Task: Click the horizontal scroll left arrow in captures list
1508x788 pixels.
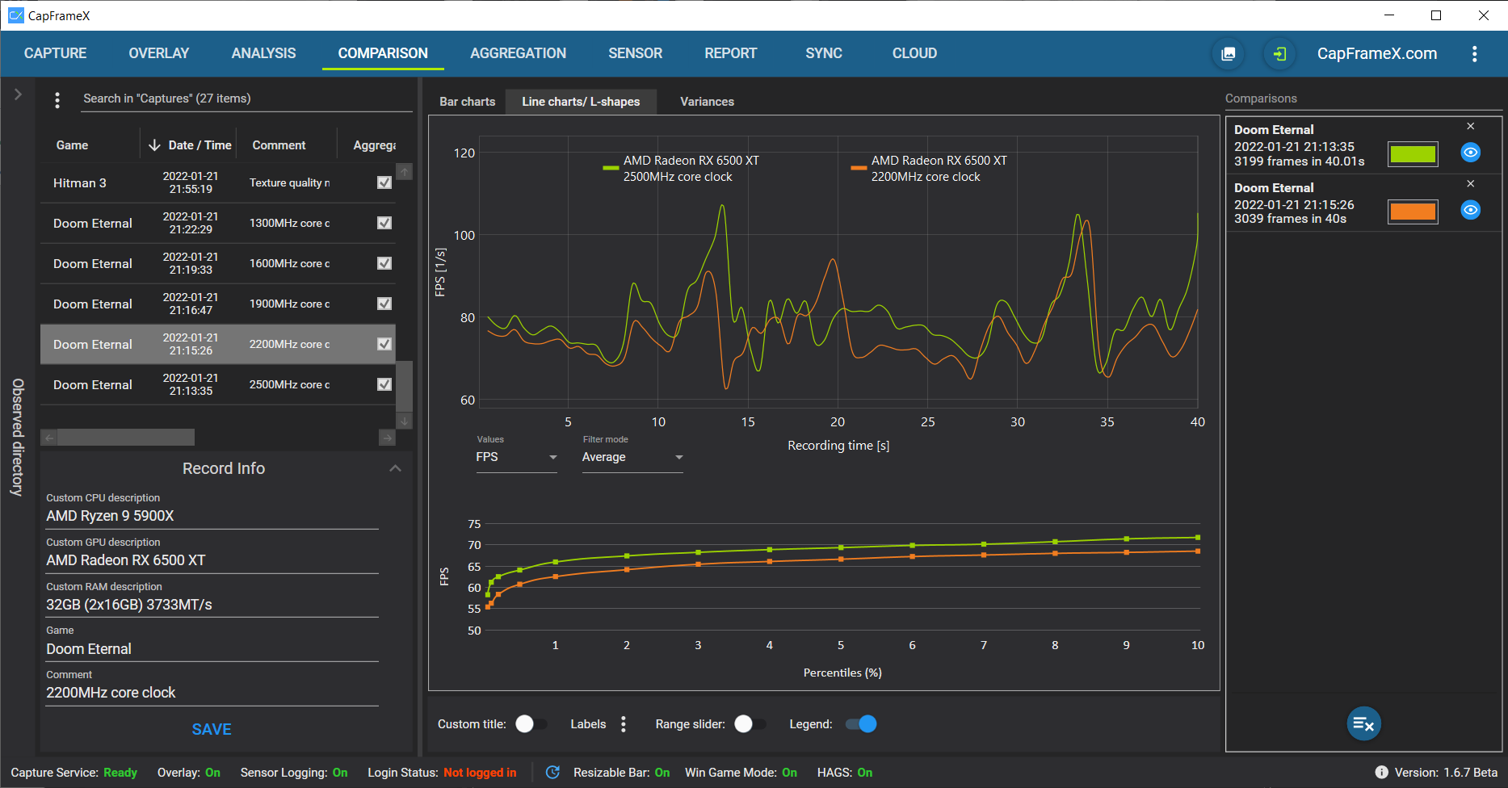Action: [49, 438]
